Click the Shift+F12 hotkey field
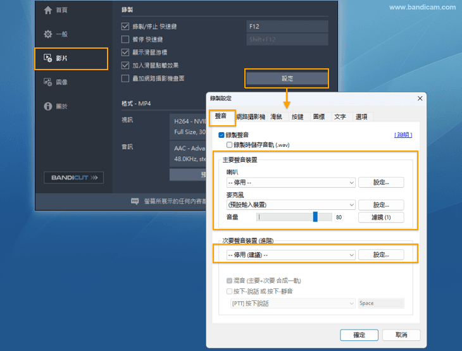462x351 pixels. [287, 39]
